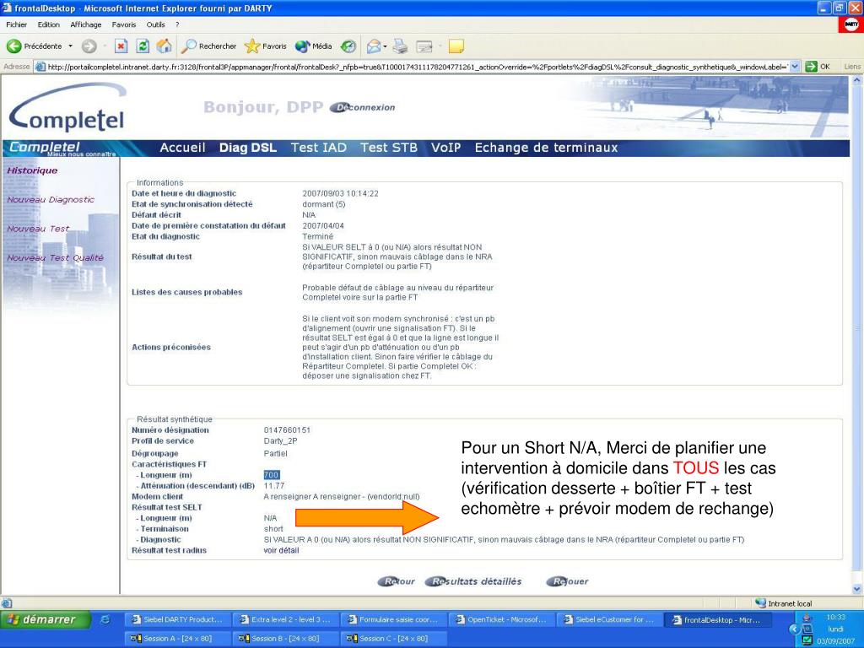This screenshot has width=864, height=648.
Task: Open the Fichier menu
Action: [17, 24]
